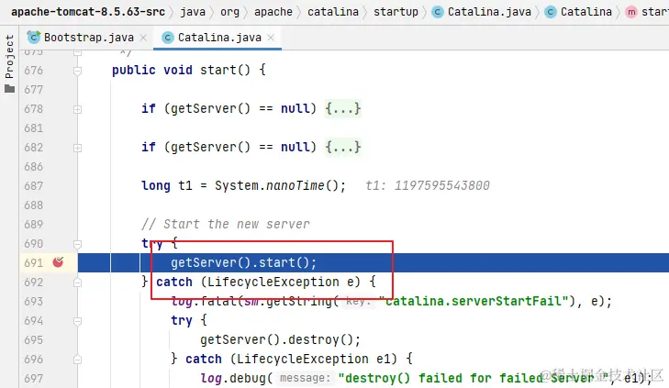Click the t1 inline debug value 1197595543800
Screen dimensions: 669x388
click(x=428, y=185)
